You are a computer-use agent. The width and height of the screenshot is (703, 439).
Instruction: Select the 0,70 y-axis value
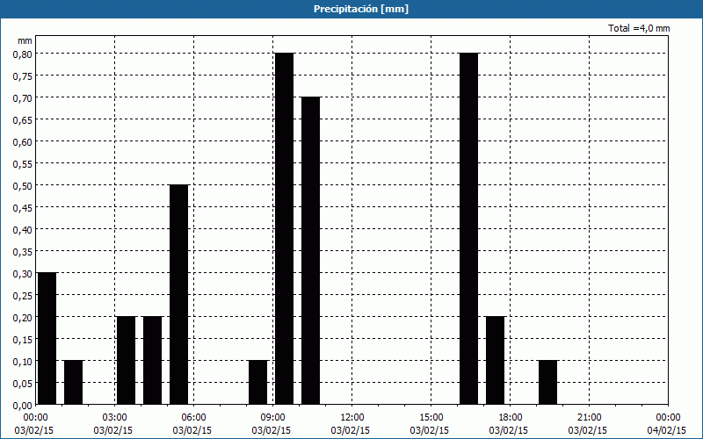coord(23,98)
